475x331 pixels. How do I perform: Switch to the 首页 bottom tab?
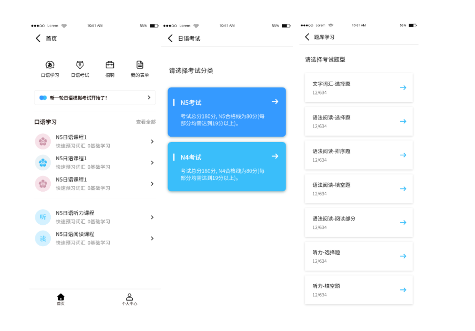coord(60,299)
